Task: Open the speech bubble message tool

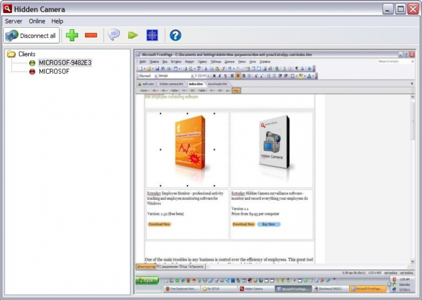Action: (x=114, y=35)
